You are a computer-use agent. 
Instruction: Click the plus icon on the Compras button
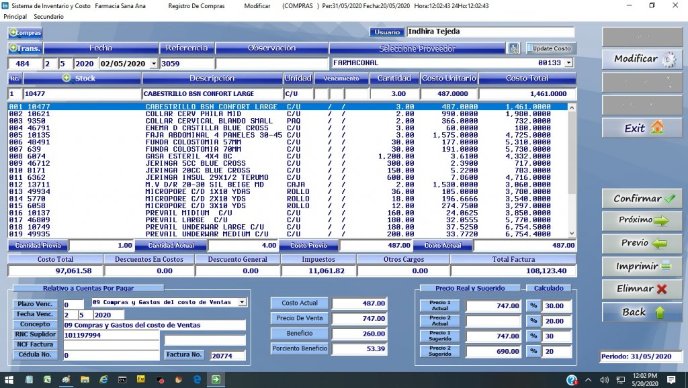[13, 32]
